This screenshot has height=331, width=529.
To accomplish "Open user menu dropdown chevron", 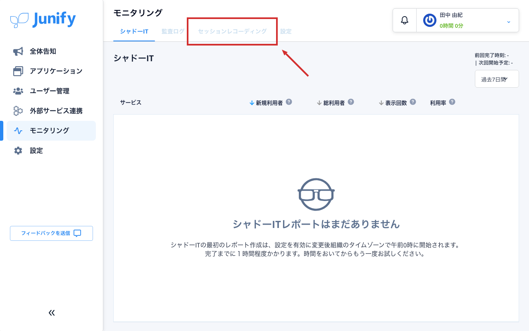I will 509,21.
